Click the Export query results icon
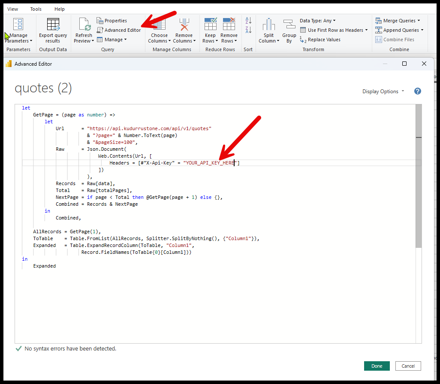The height and width of the screenshot is (384, 440). point(53,24)
